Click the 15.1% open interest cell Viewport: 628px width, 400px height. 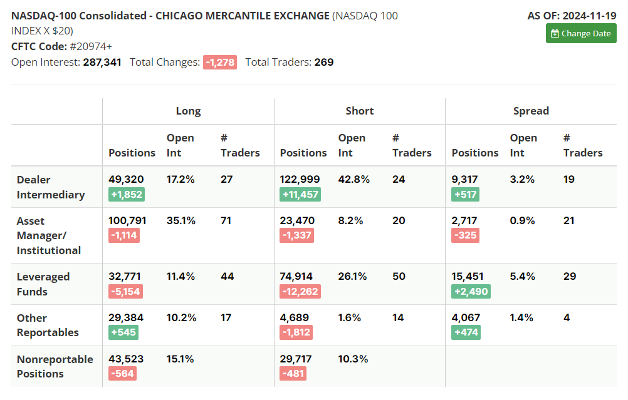(x=181, y=359)
